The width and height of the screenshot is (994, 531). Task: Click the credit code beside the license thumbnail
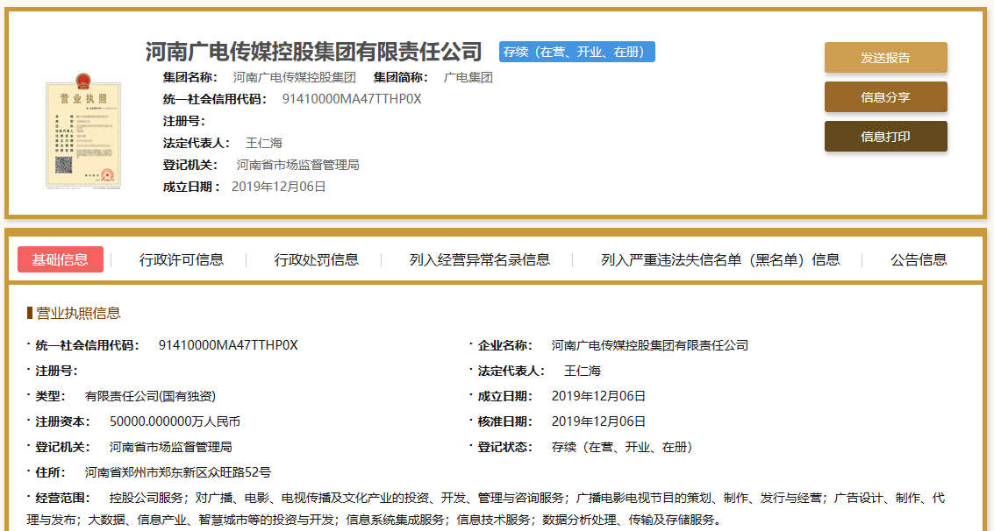coord(352,99)
